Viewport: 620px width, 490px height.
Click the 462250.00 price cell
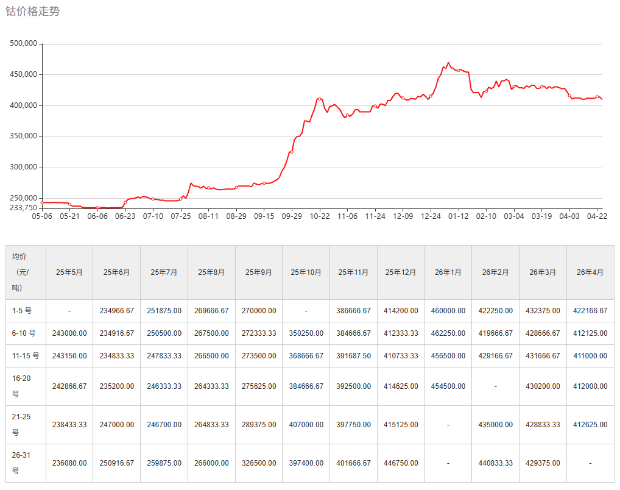pyautogui.click(x=448, y=333)
